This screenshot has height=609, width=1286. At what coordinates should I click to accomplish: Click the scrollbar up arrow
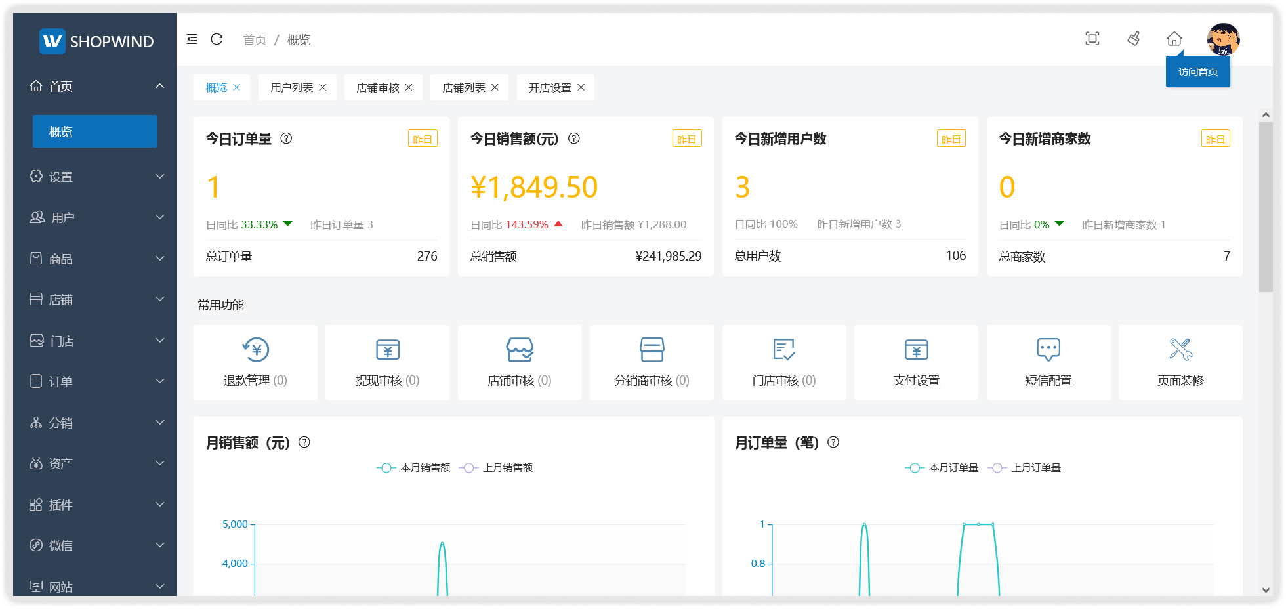point(1266,115)
